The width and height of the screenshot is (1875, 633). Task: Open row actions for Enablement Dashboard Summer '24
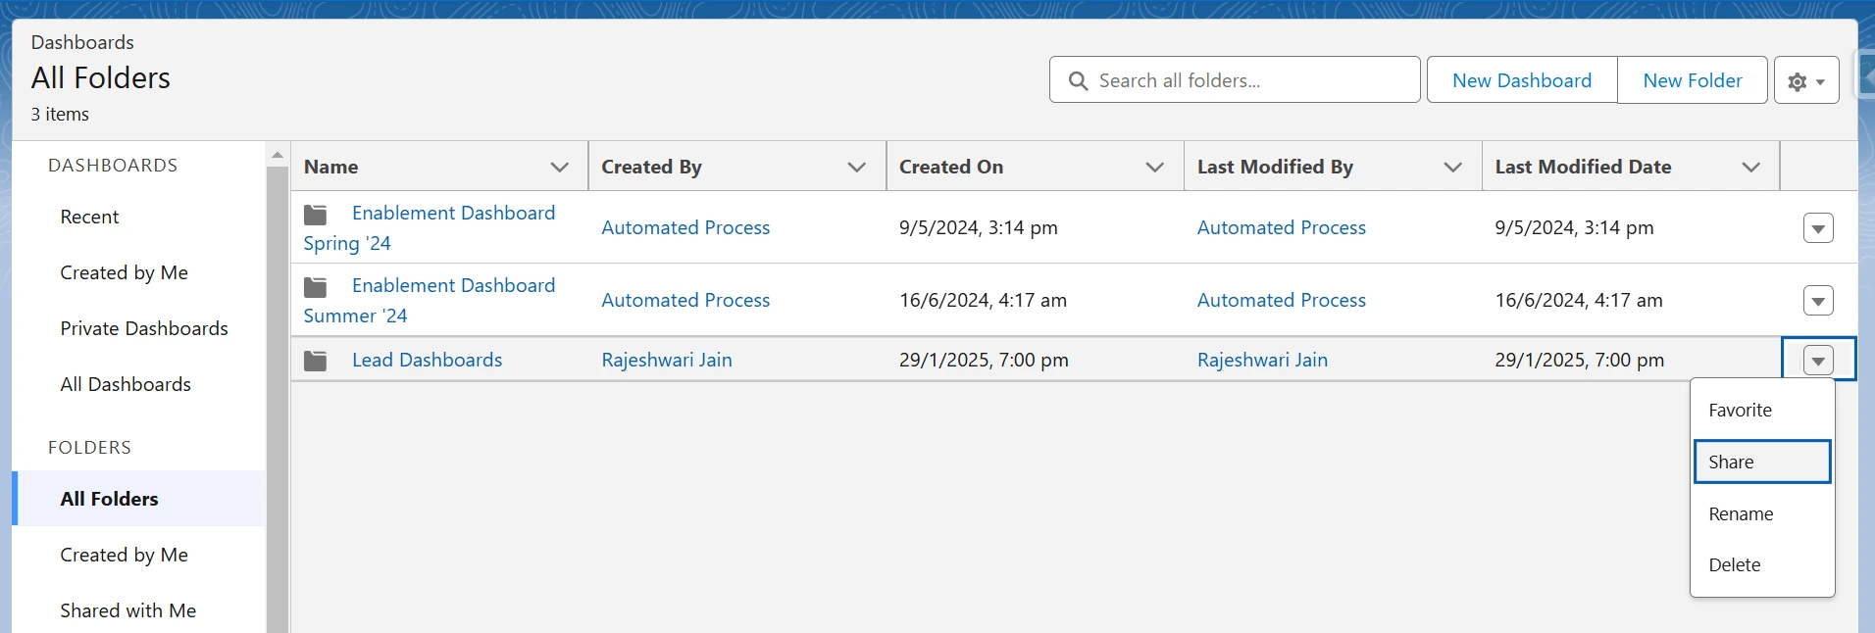point(1817,301)
